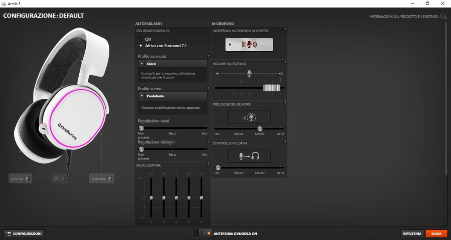This screenshot has width=451, height=240.
Task: Select Attivo con Surround 7.1
Action: [141, 45]
